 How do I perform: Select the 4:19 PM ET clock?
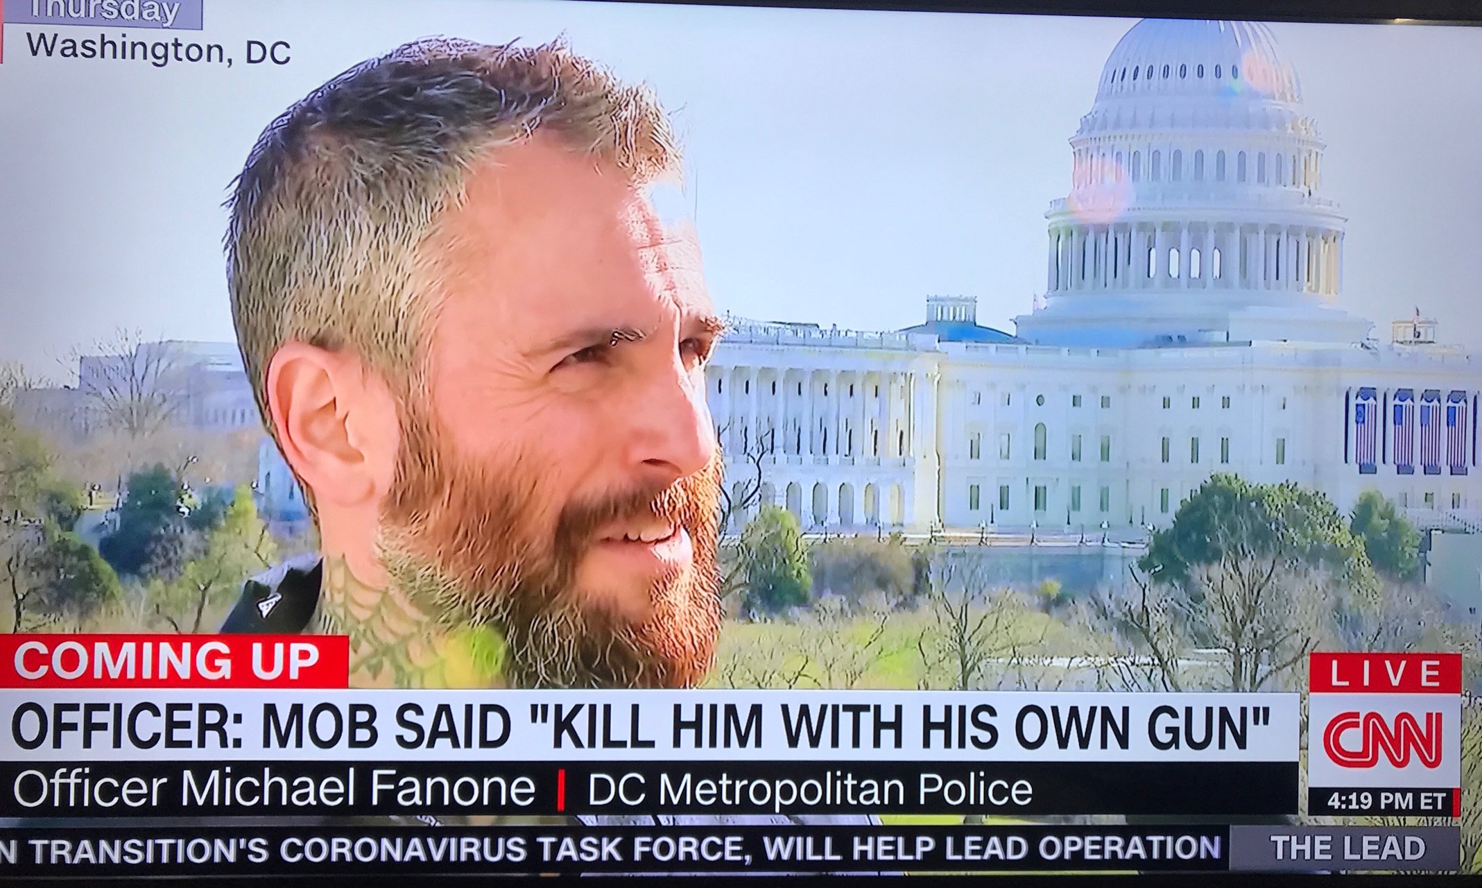[x=1386, y=802]
